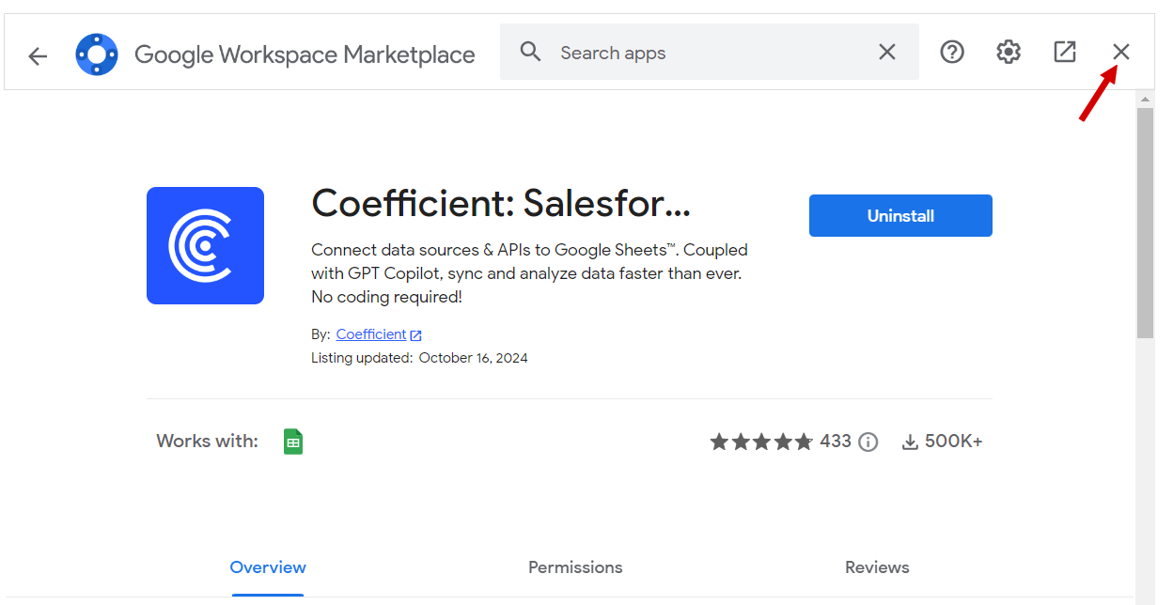Click the ratings info icon
The width and height of the screenshot is (1173, 605).
tap(868, 442)
